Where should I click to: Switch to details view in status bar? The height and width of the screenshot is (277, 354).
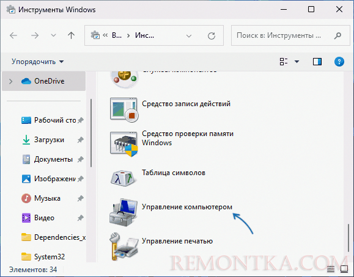point(331,269)
